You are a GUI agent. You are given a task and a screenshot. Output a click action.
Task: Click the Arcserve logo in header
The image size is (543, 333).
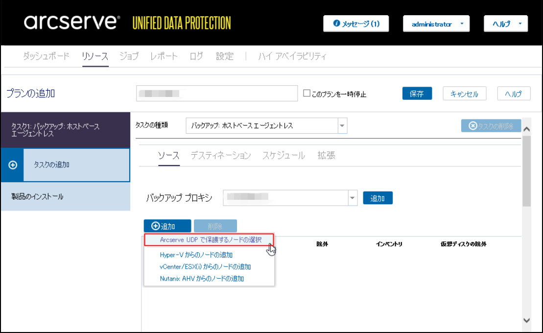click(71, 22)
